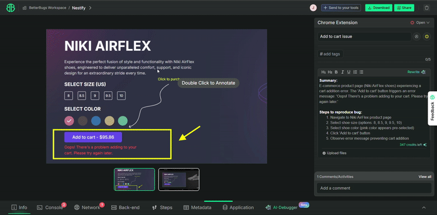
Task: Download the bug report
Action: [x=379, y=8]
